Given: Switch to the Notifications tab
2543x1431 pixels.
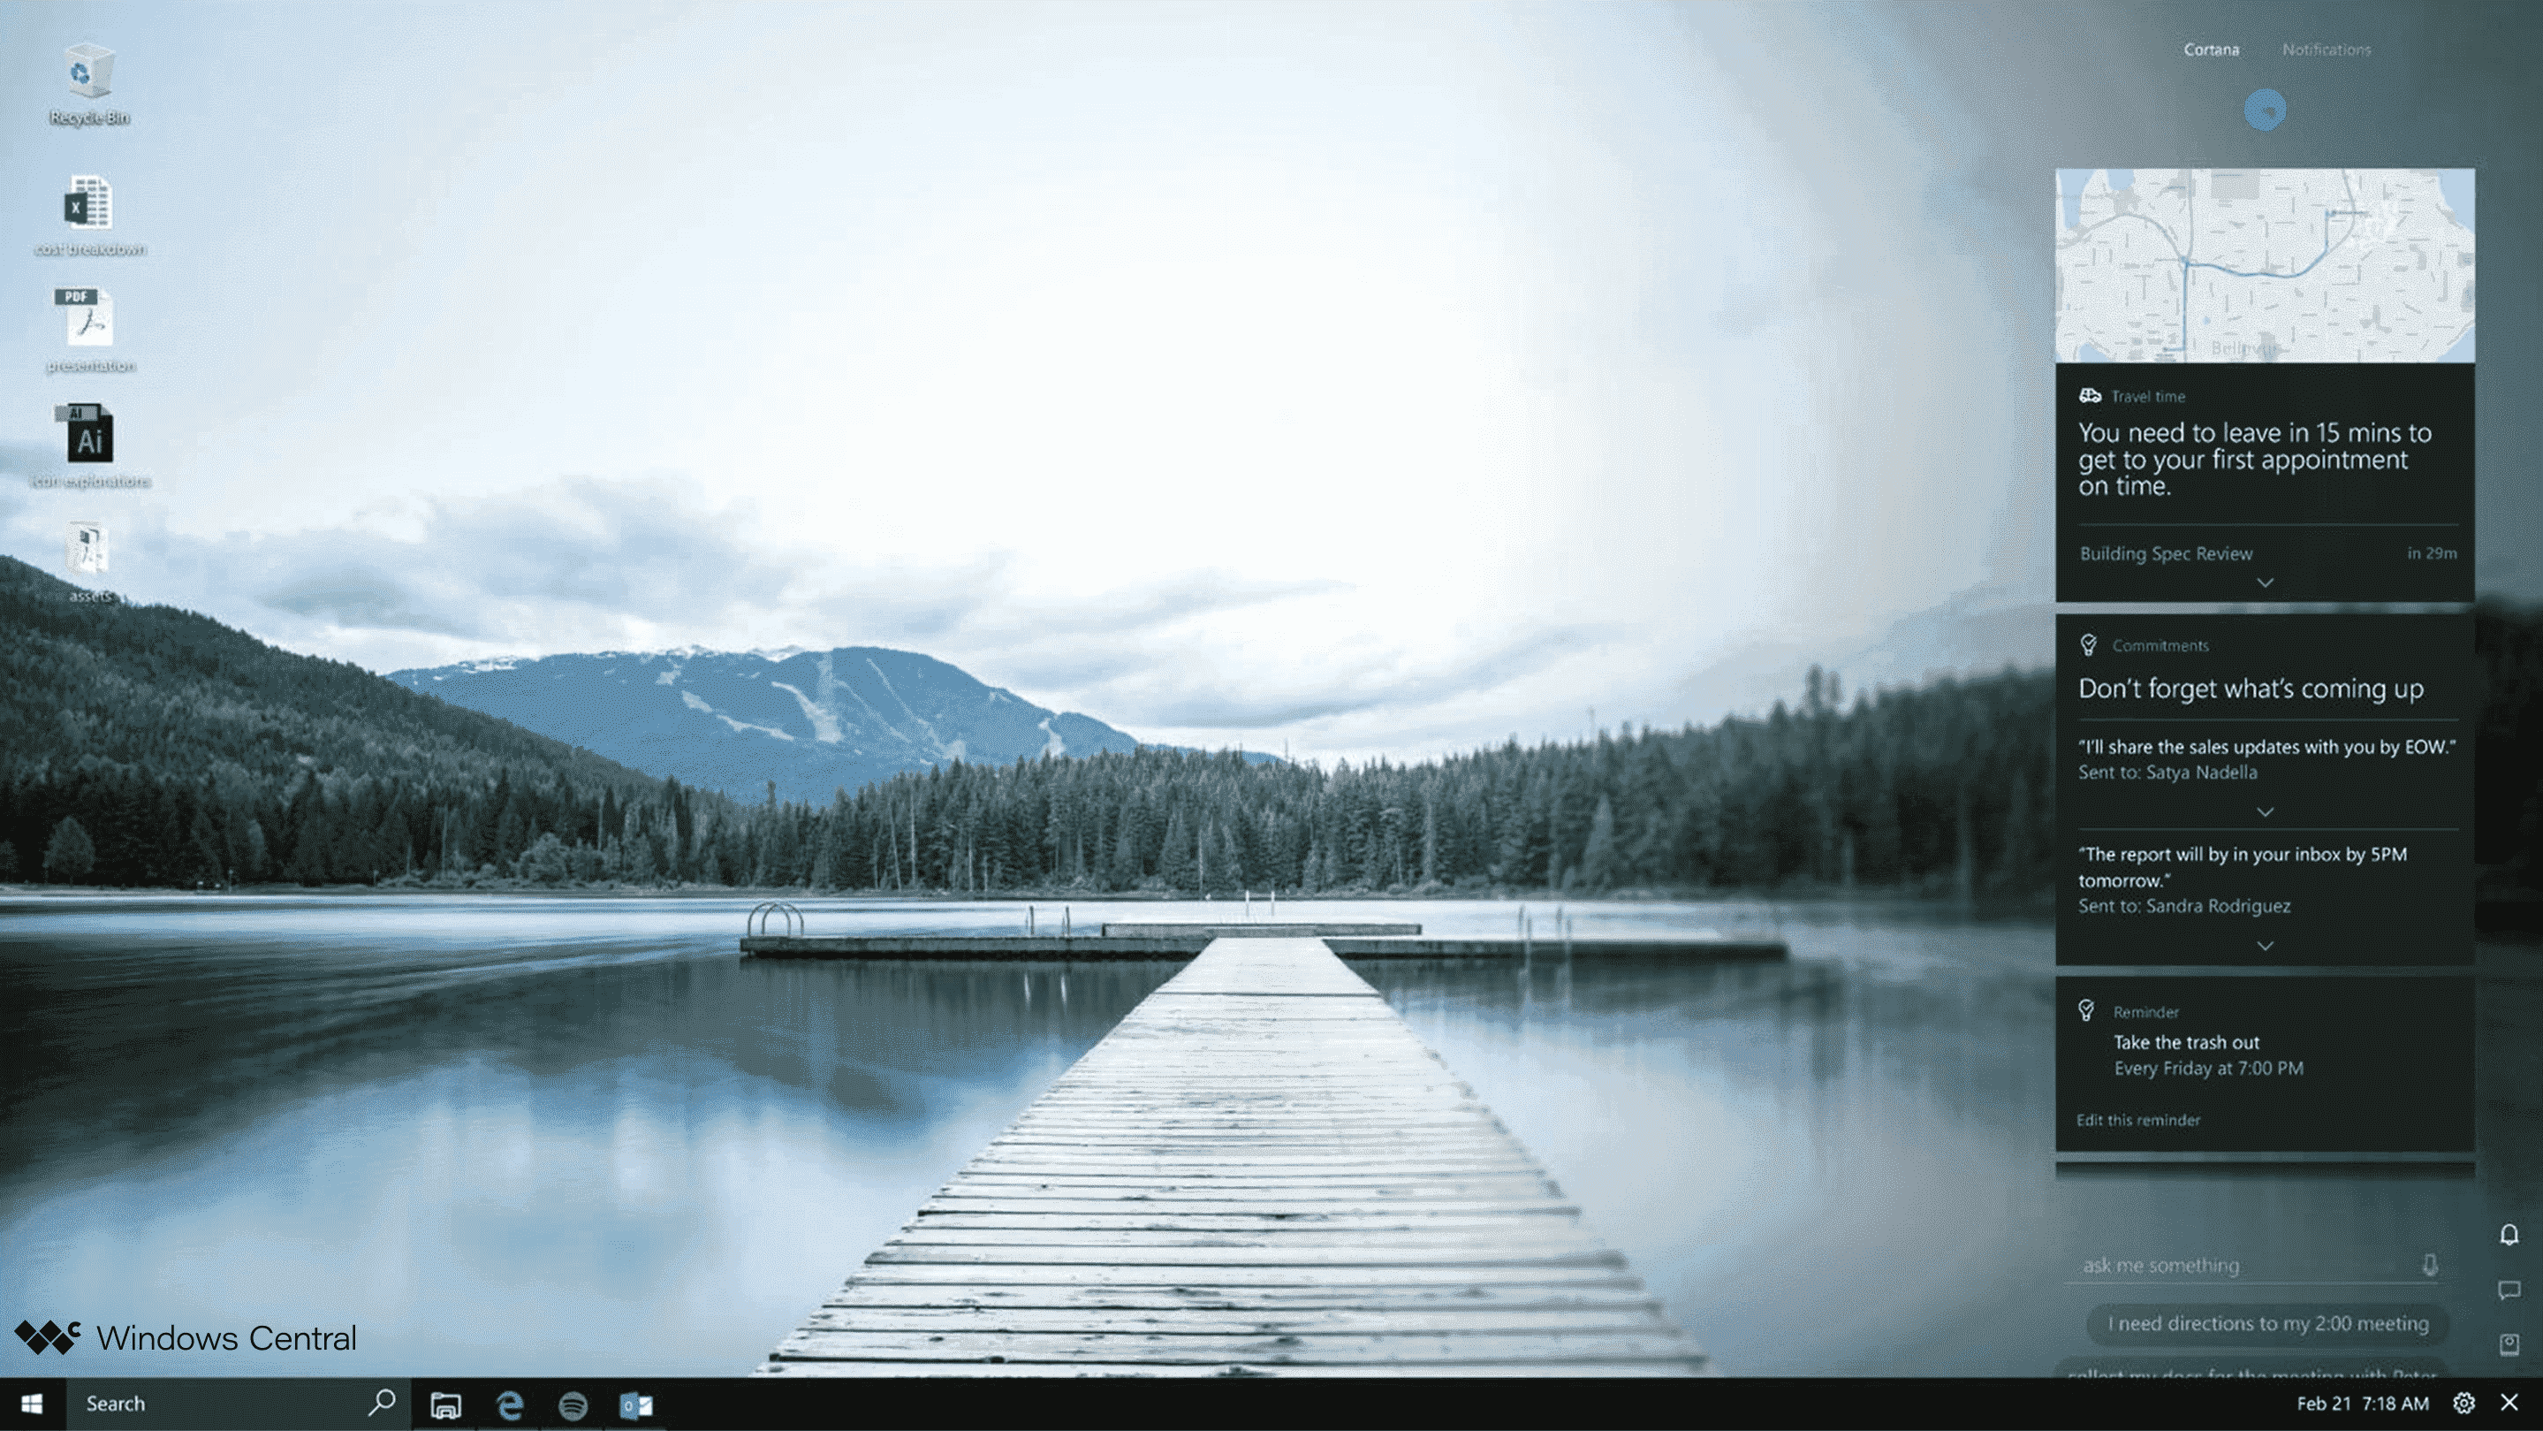Looking at the screenshot, I should click(2327, 49).
